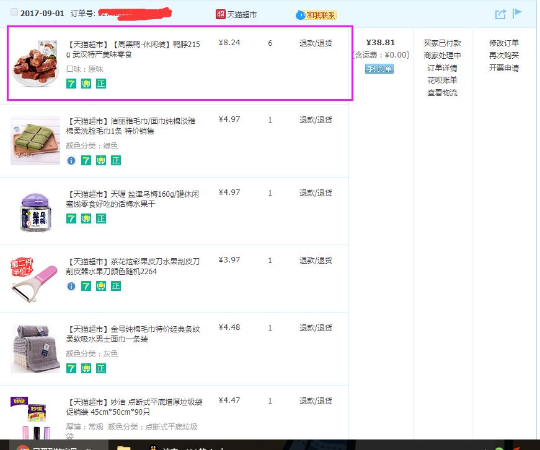540x450 pixels.
Task: Click the shield guarantee badge under 周黑鸭
Action: (86, 84)
